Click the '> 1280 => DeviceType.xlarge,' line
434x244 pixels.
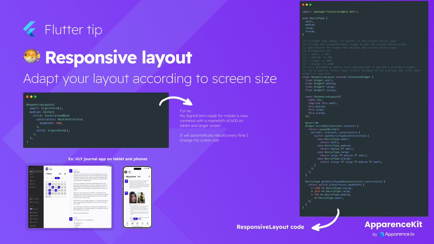pyautogui.click(x=331, y=188)
